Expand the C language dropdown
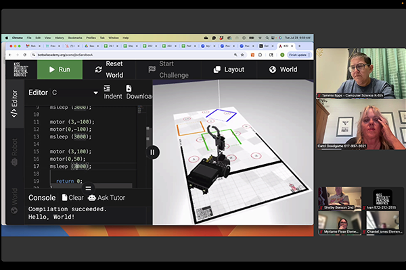 coord(95,92)
